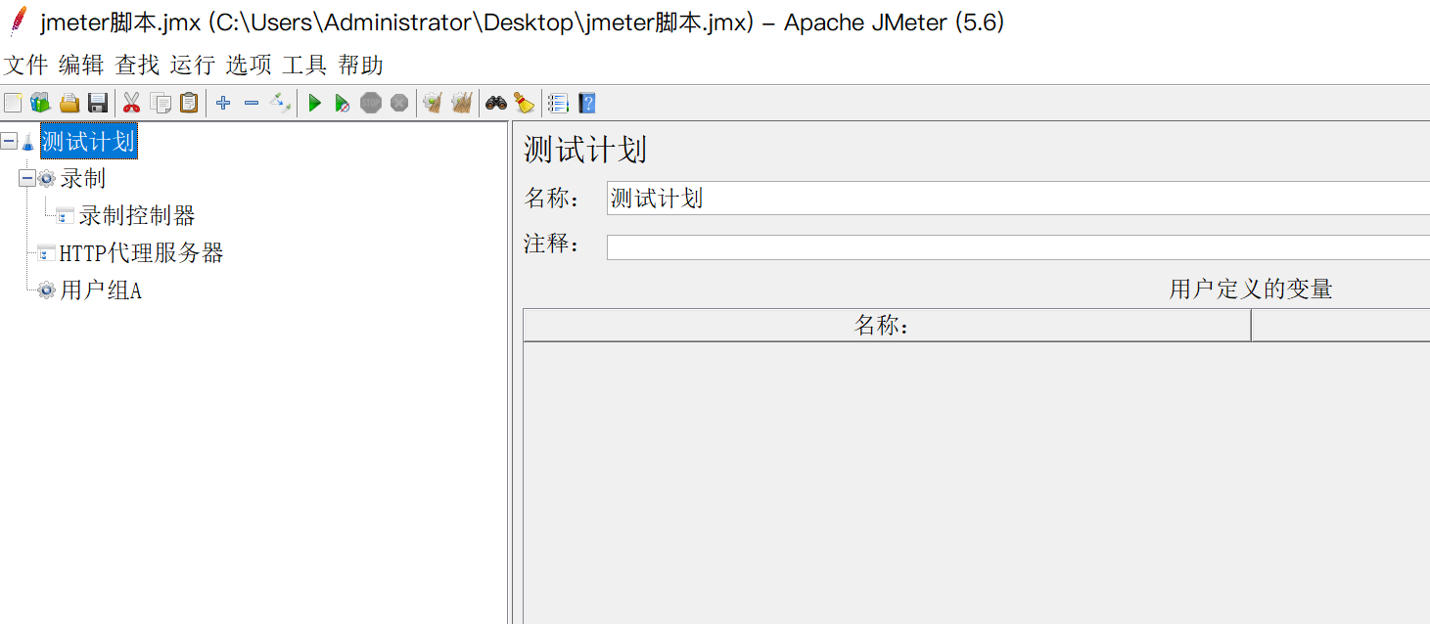Click the test plan flask icon in the tree

click(x=27, y=143)
